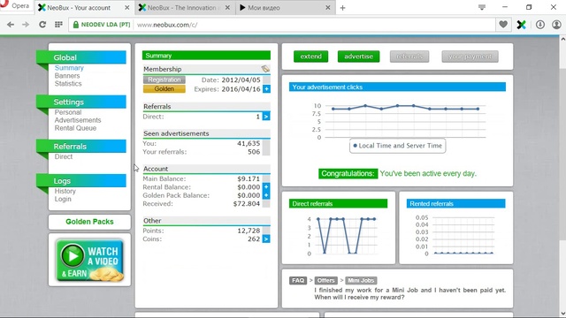The image size is (566, 318).
Task: Click the Referrals section header
Action: pos(81,146)
